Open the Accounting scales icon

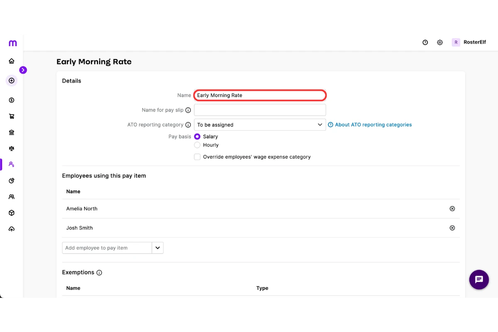pyautogui.click(x=12, y=148)
